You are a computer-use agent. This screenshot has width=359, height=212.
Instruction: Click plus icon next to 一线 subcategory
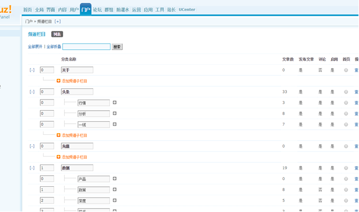click(x=114, y=124)
